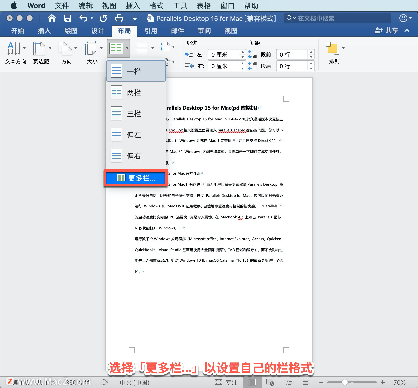
Task: Share the document with 共享 button
Action: click(387, 31)
